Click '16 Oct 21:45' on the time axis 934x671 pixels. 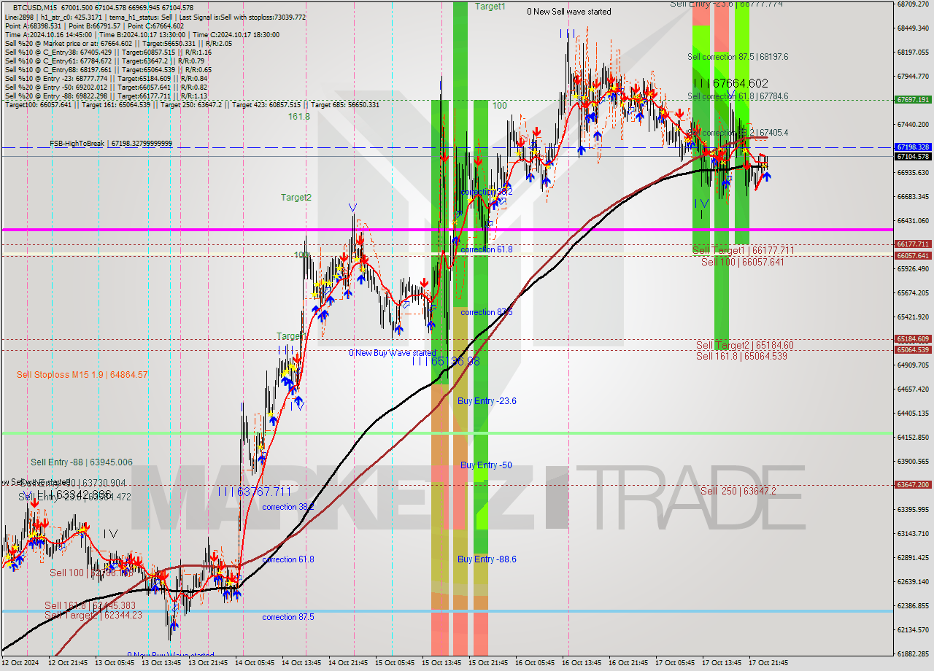tap(629, 663)
